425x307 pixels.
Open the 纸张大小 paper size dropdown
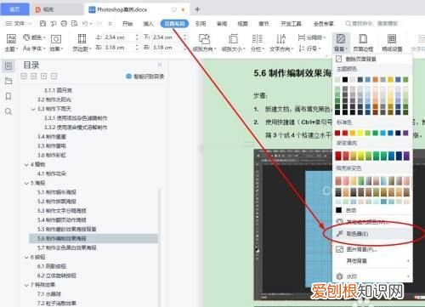coord(233,43)
